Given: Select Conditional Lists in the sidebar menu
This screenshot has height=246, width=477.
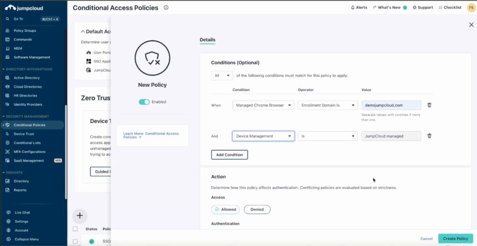Looking at the screenshot, I should point(27,143).
